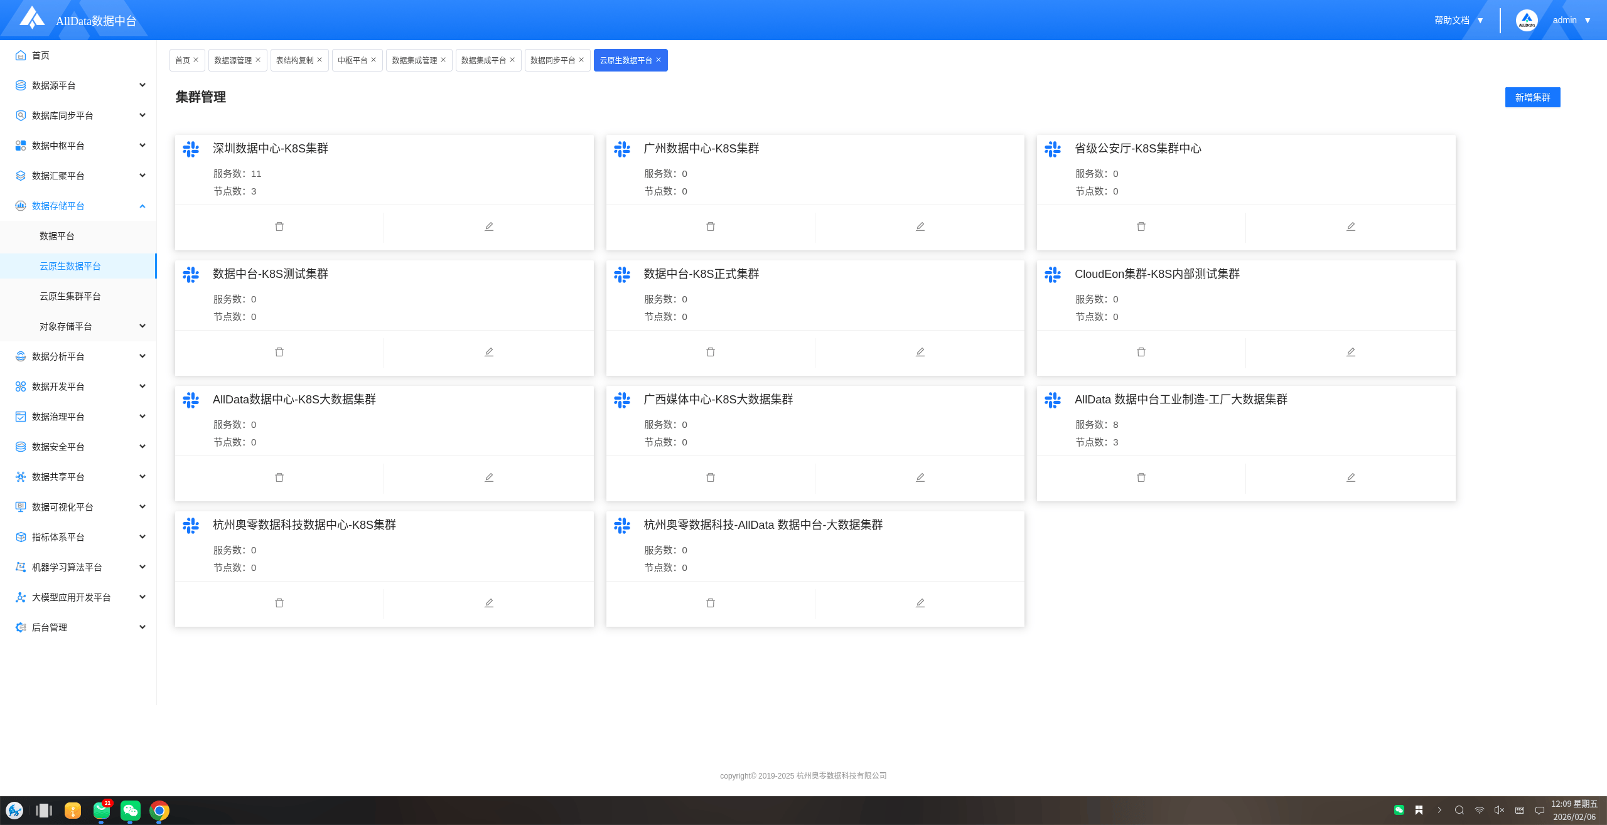The image size is (1607, 825).
Task: Open the admin user dropdown
Action: click(1571, 20)
